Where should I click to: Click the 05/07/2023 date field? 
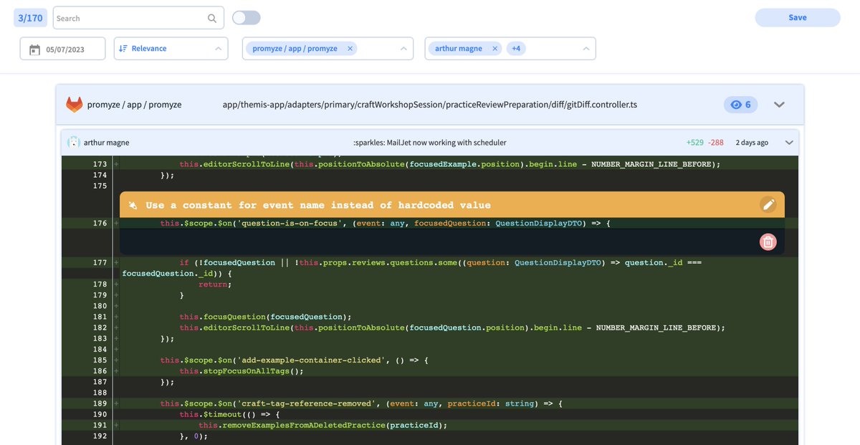click(x=63, y=49)
